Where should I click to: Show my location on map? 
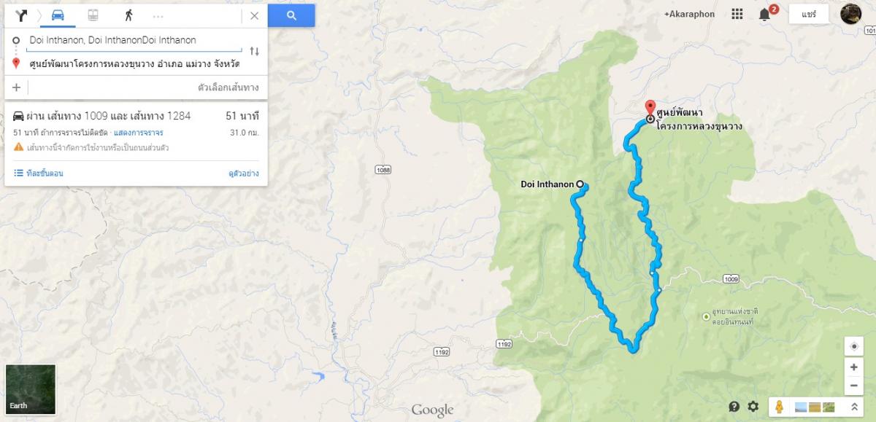(853, 346)
